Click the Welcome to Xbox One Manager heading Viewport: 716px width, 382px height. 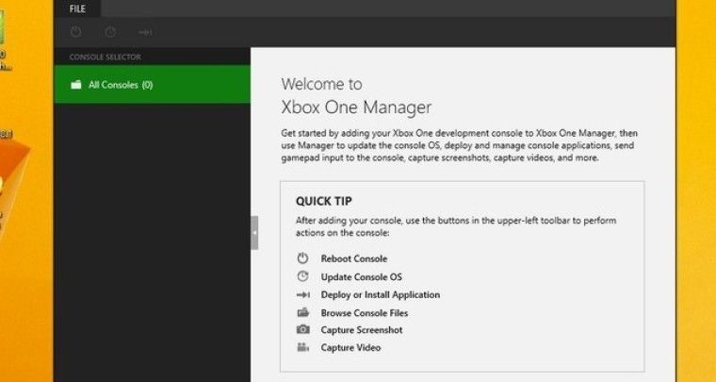tap(356, 95)
